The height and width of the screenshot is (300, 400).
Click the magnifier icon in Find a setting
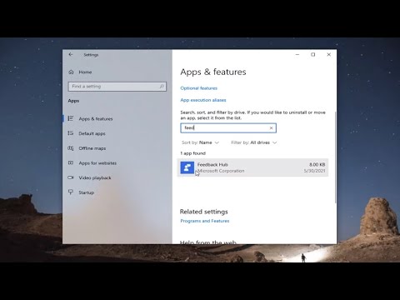coord(162,87)
